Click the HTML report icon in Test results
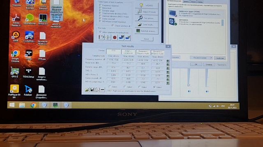263x147 pixels. (97, 90)
